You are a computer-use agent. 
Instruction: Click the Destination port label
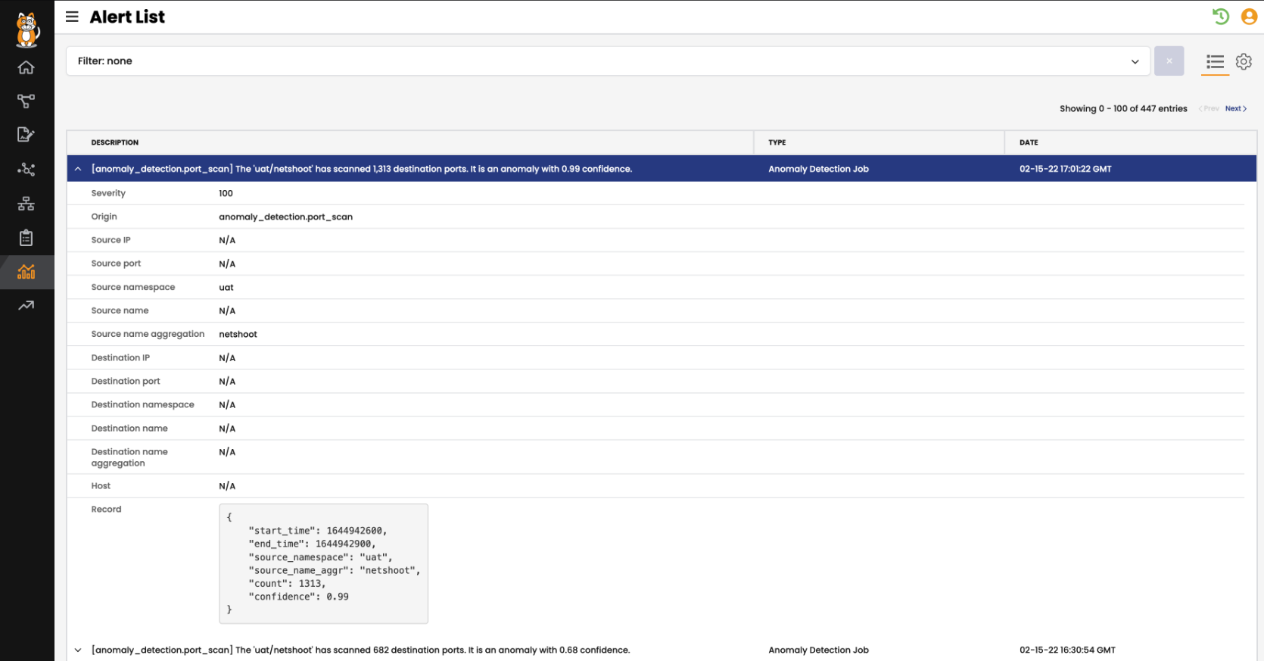pos(126,381)
